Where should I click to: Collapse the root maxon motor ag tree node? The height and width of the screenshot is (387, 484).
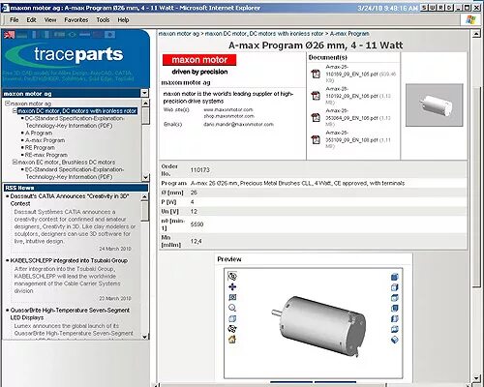tap(8, 104)
